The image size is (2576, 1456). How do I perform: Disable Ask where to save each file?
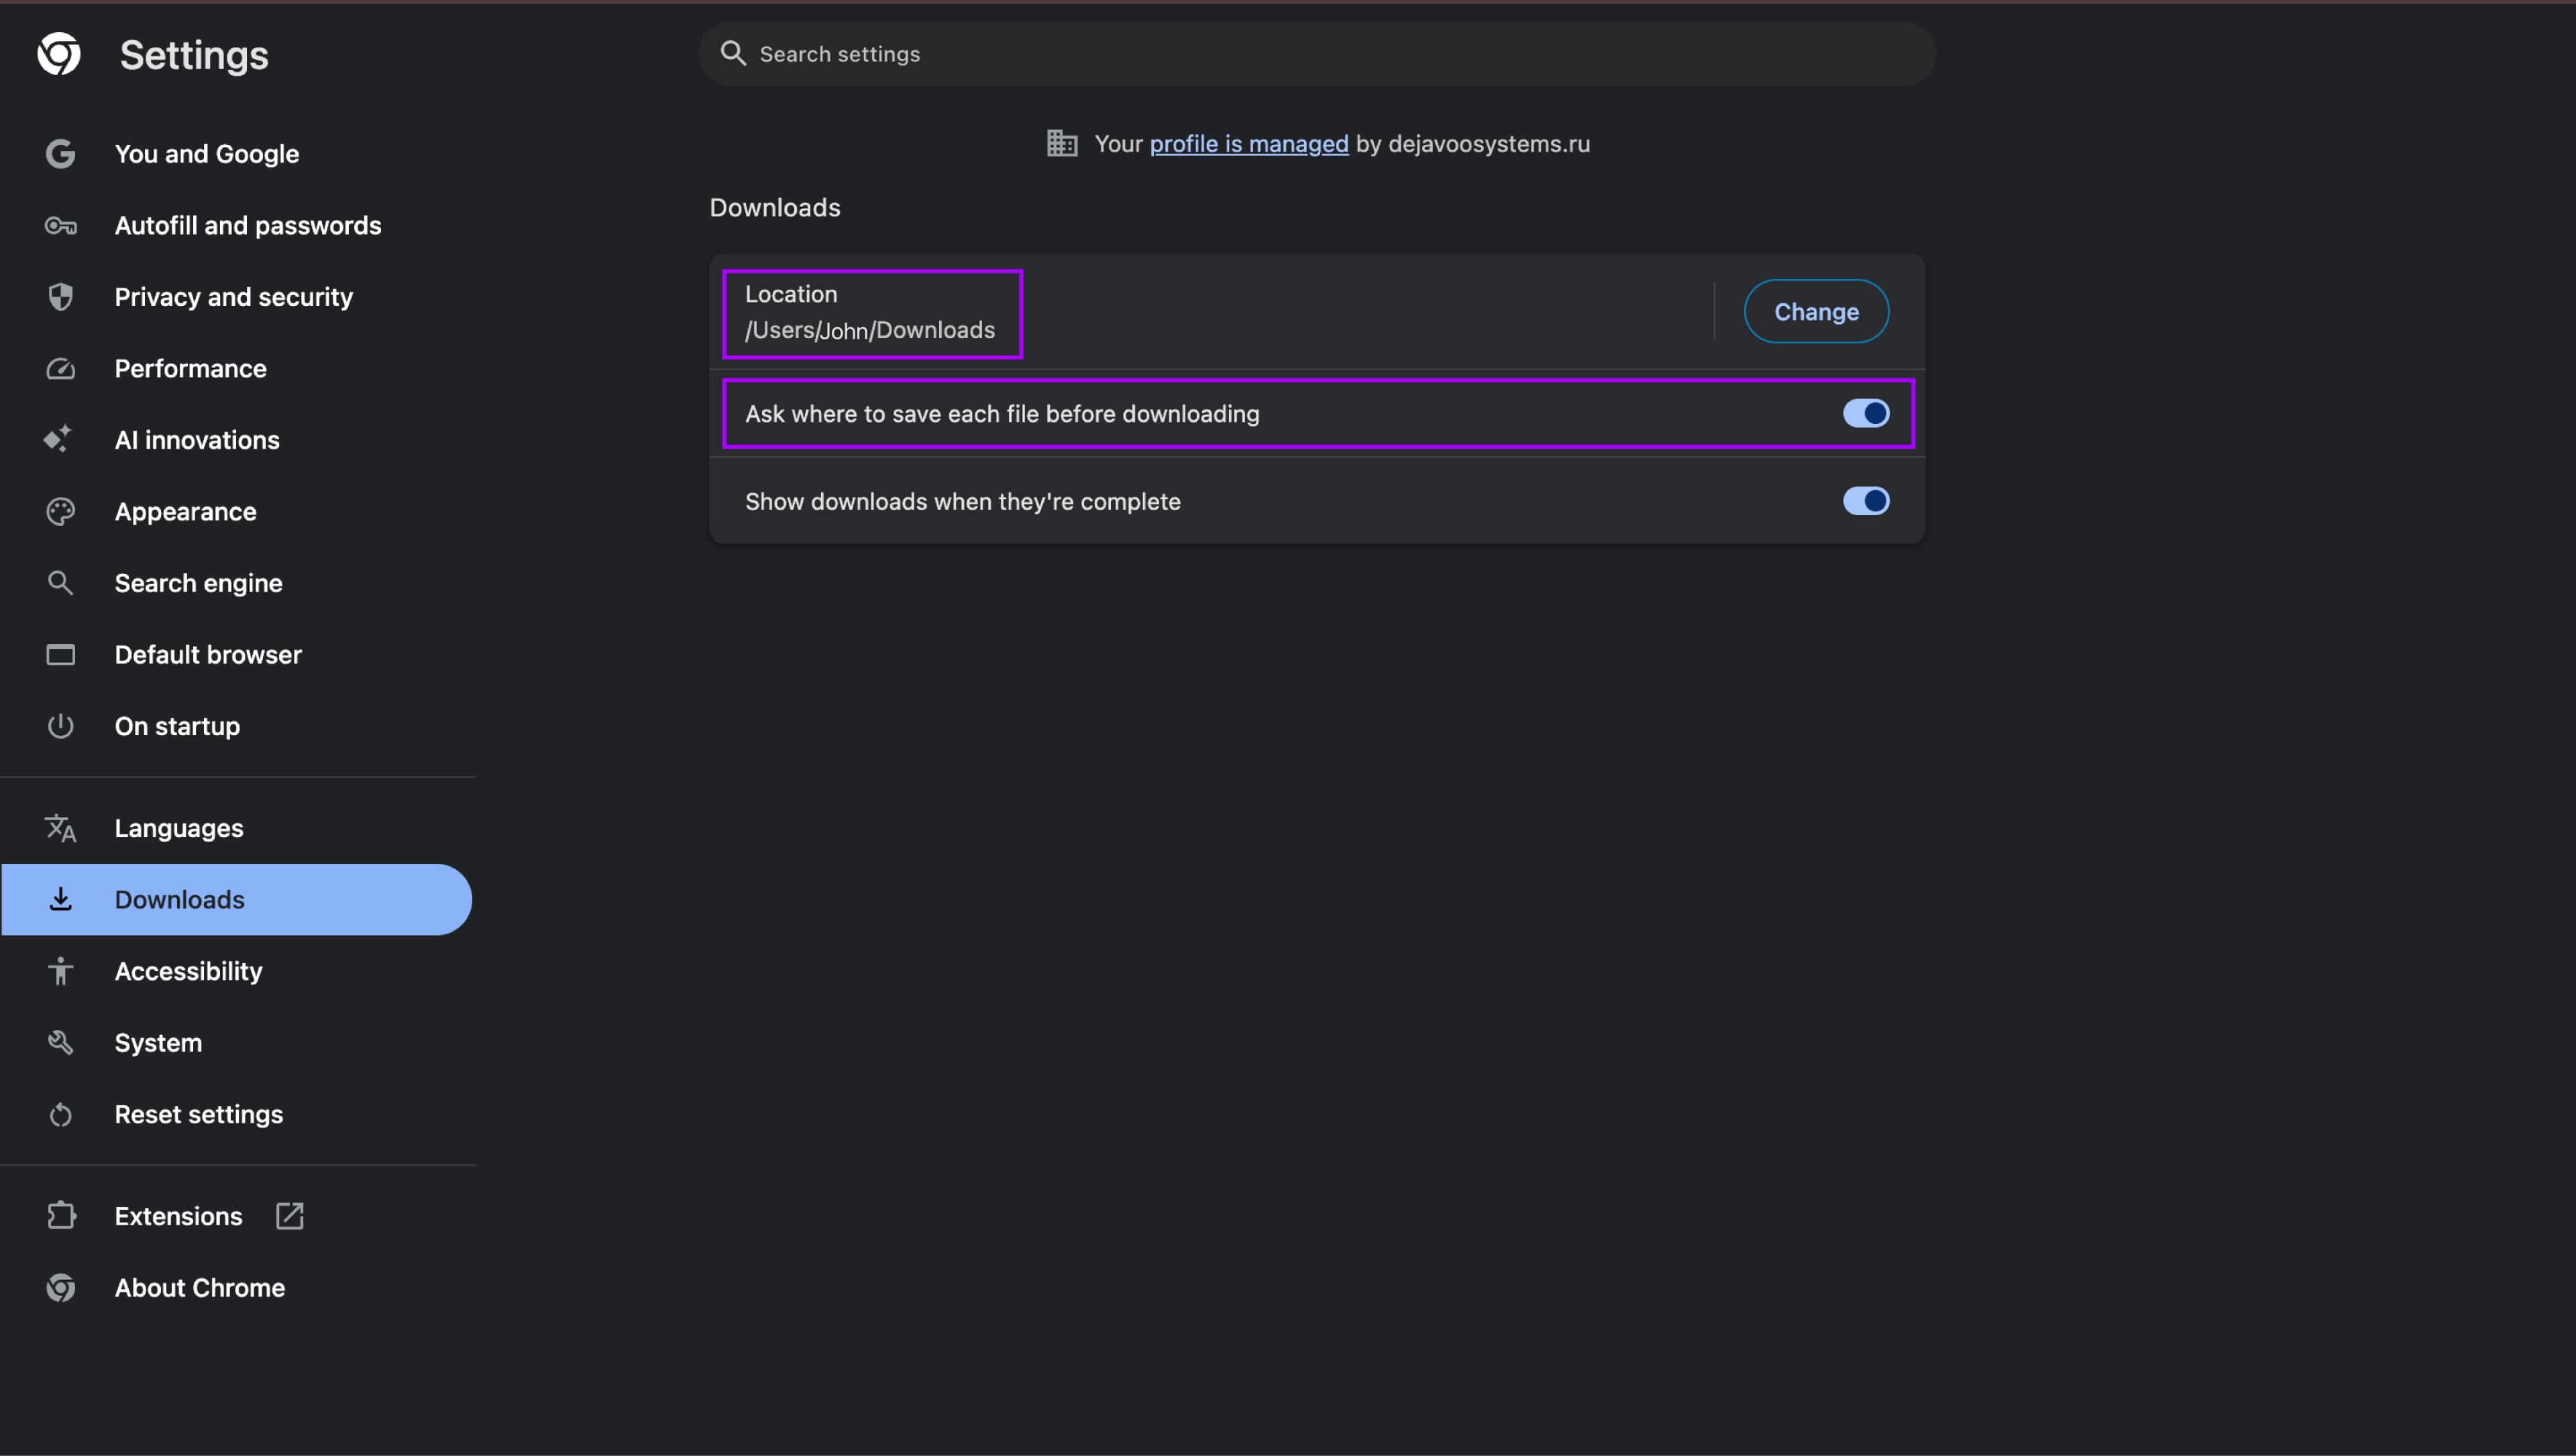pos(1865,414)
